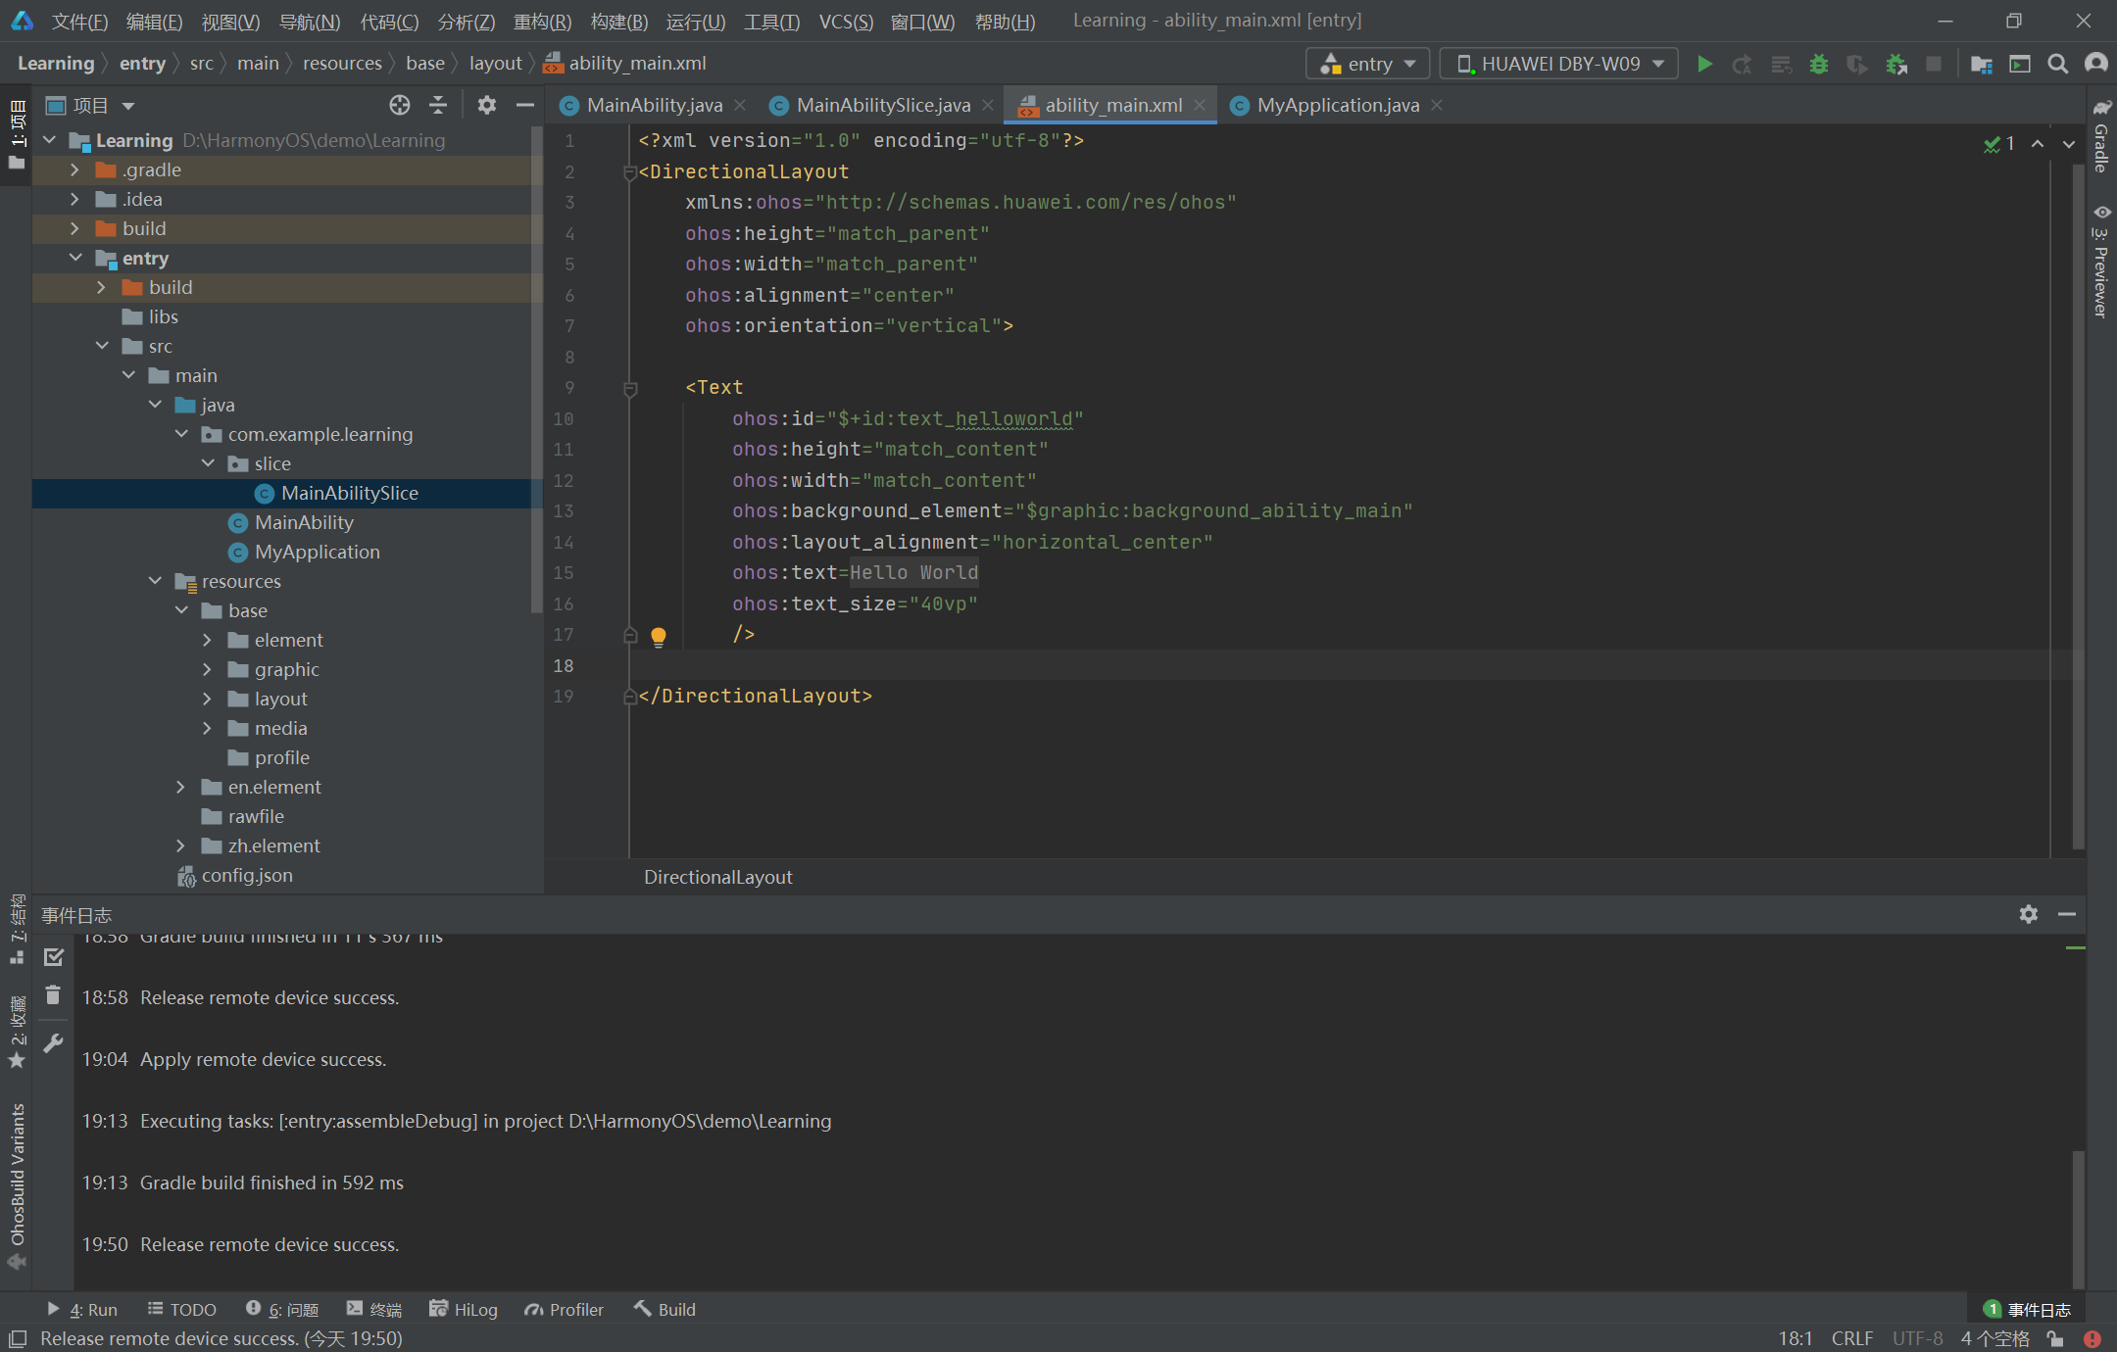Open the entry run configuration dropdown
Viewport: 2117px width, 1352px height.
1368,64
